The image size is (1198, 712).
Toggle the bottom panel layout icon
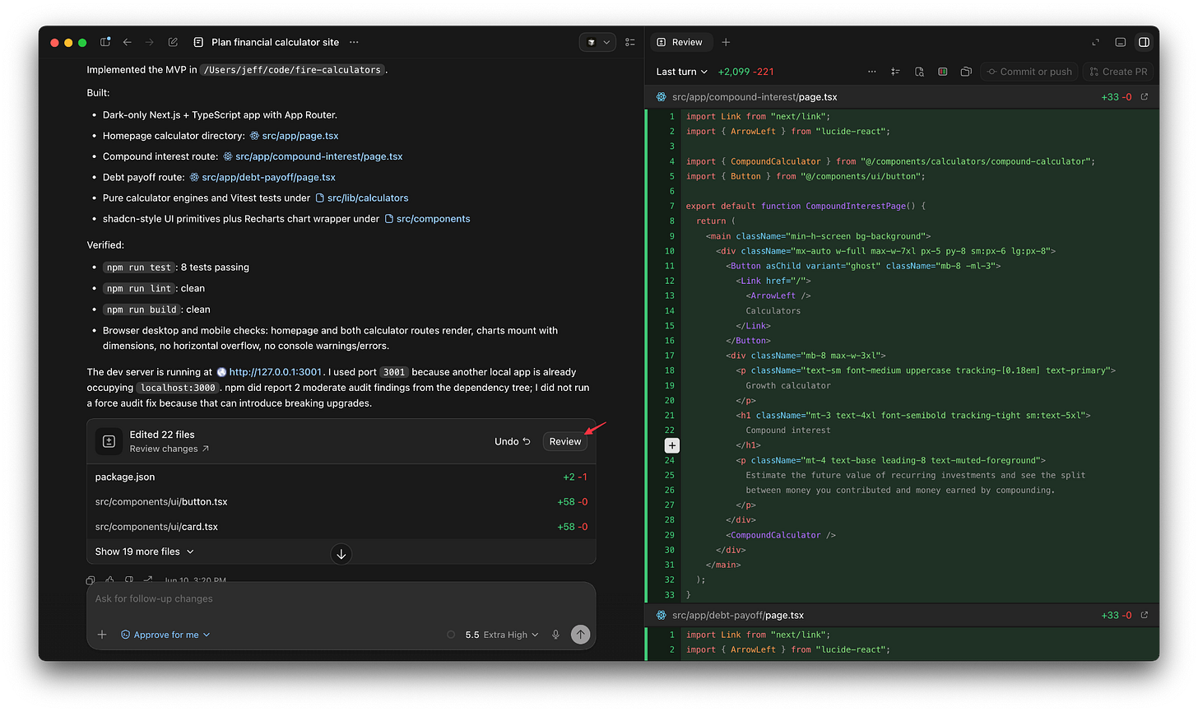point(1120,42)
